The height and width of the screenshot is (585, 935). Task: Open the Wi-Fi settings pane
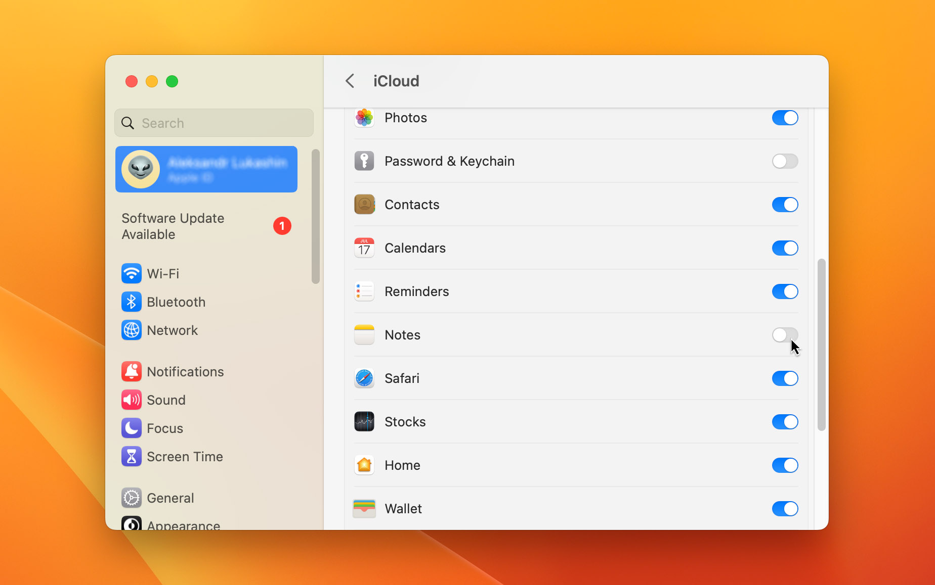point(206,274)
